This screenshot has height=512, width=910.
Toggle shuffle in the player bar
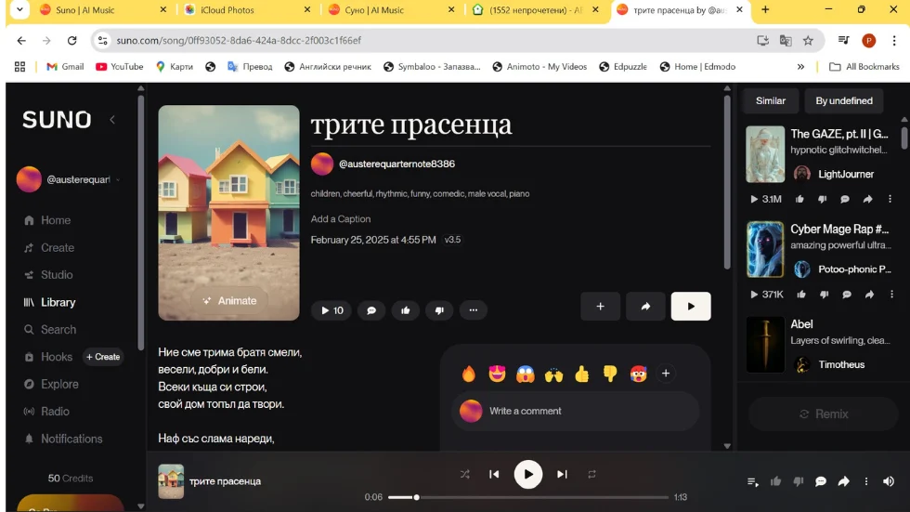coord(465,474)
